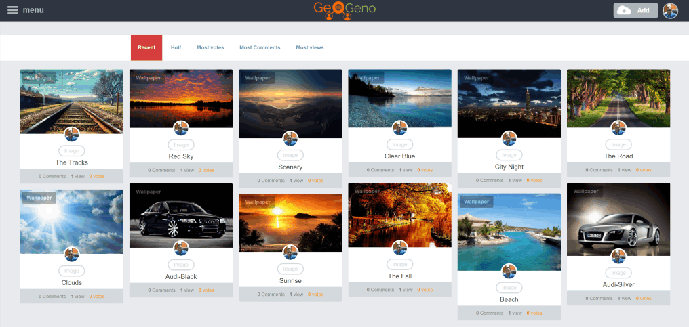Screen dimensions: 689x327
Task: Click 0 votes on The Fall card
Action: pyautogui.click(x=425, y=290)
